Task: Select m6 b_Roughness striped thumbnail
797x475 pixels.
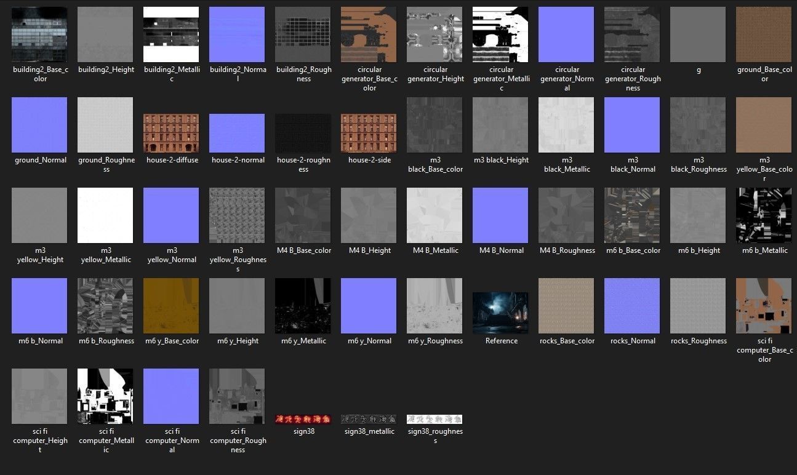Action: [105, 306]
